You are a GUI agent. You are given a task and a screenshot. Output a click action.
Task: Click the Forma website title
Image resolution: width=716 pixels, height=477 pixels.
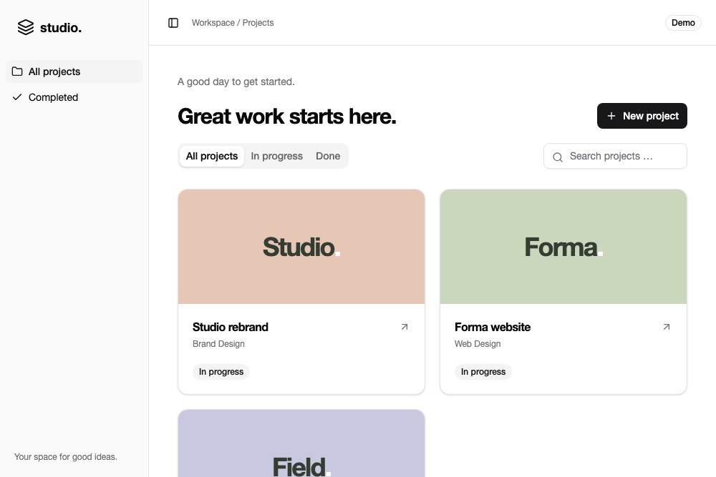(493, 327)
